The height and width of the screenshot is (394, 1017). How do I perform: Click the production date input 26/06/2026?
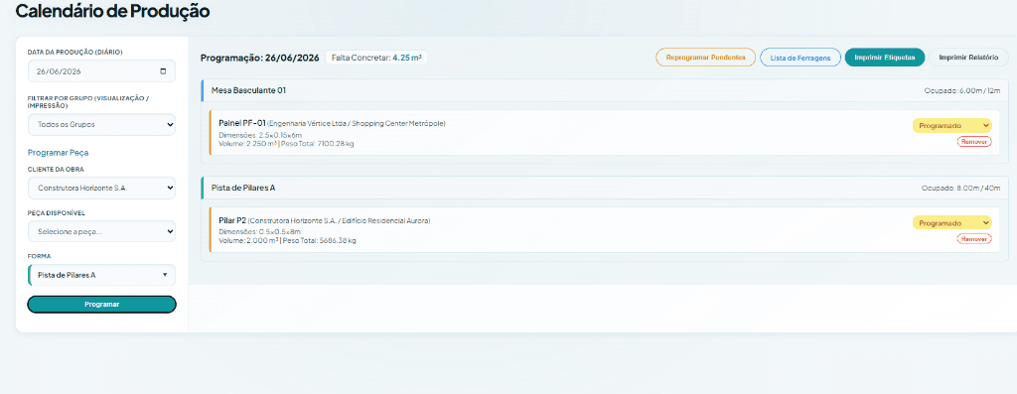click(102, 71)
